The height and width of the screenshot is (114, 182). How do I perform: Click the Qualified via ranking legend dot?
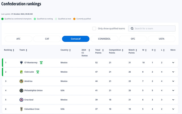(x=35, y=19)
